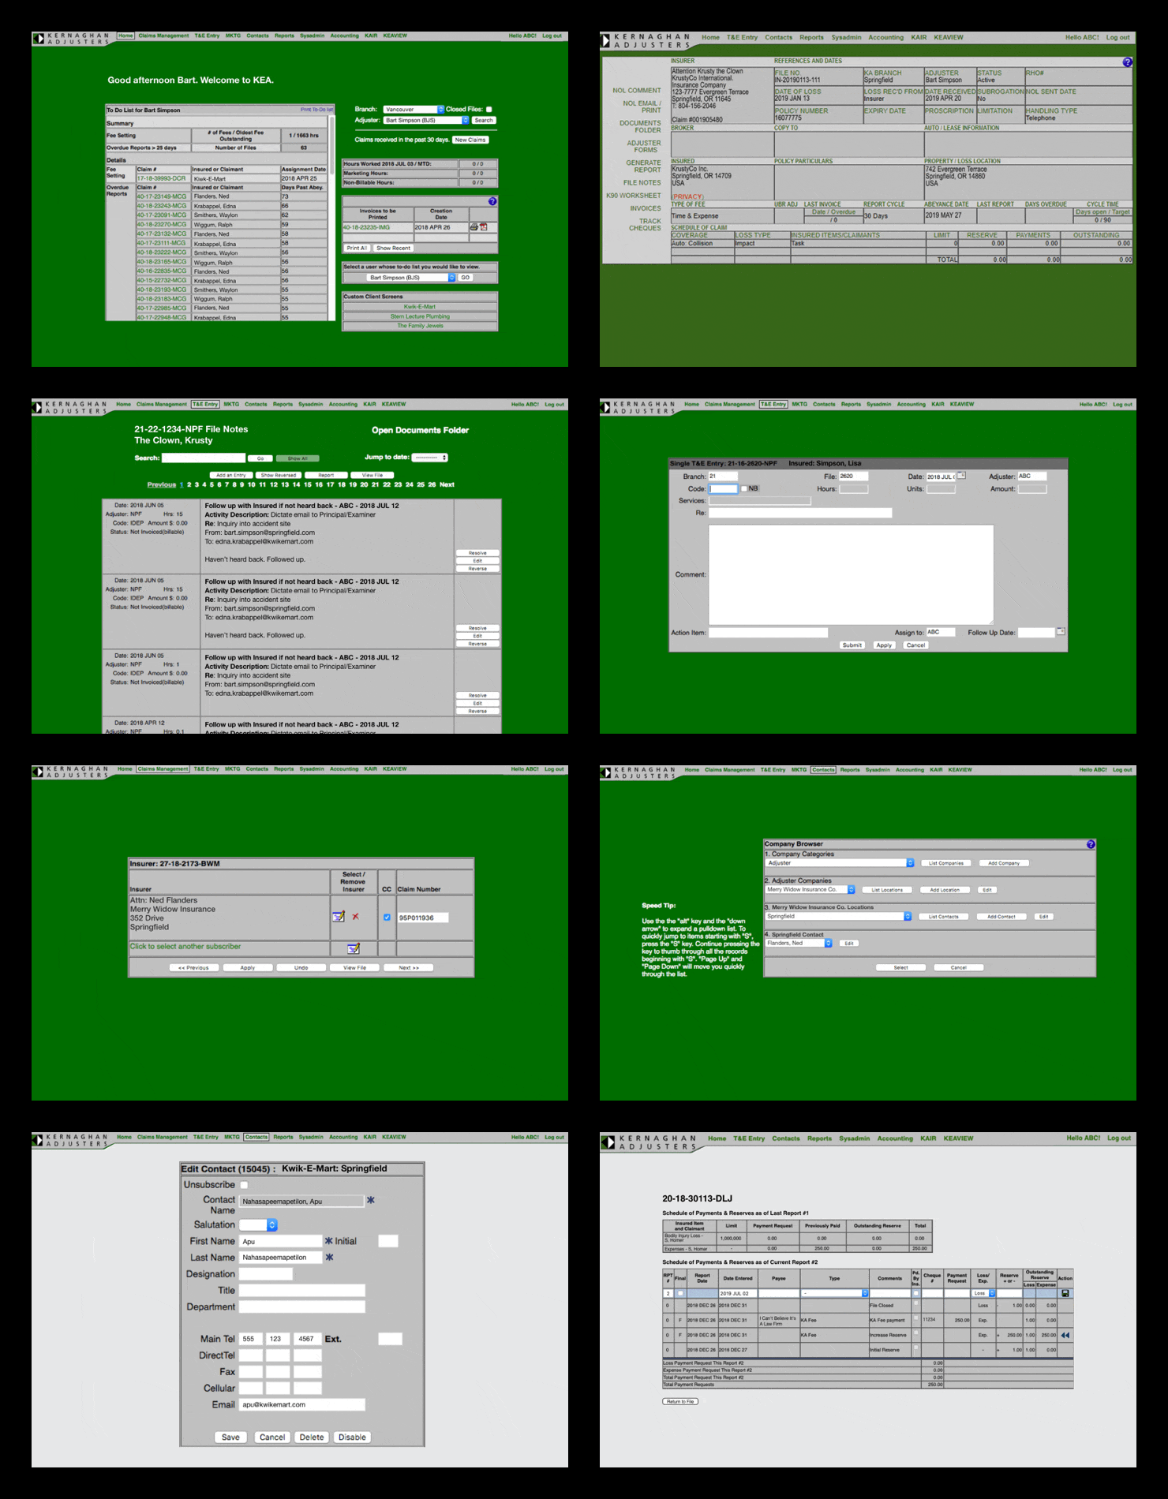This screenshot has height=1499, width=1168.
Task: Open the Adjuster Companies dropdown showing Merry Widow
Action: click(810, 890)
